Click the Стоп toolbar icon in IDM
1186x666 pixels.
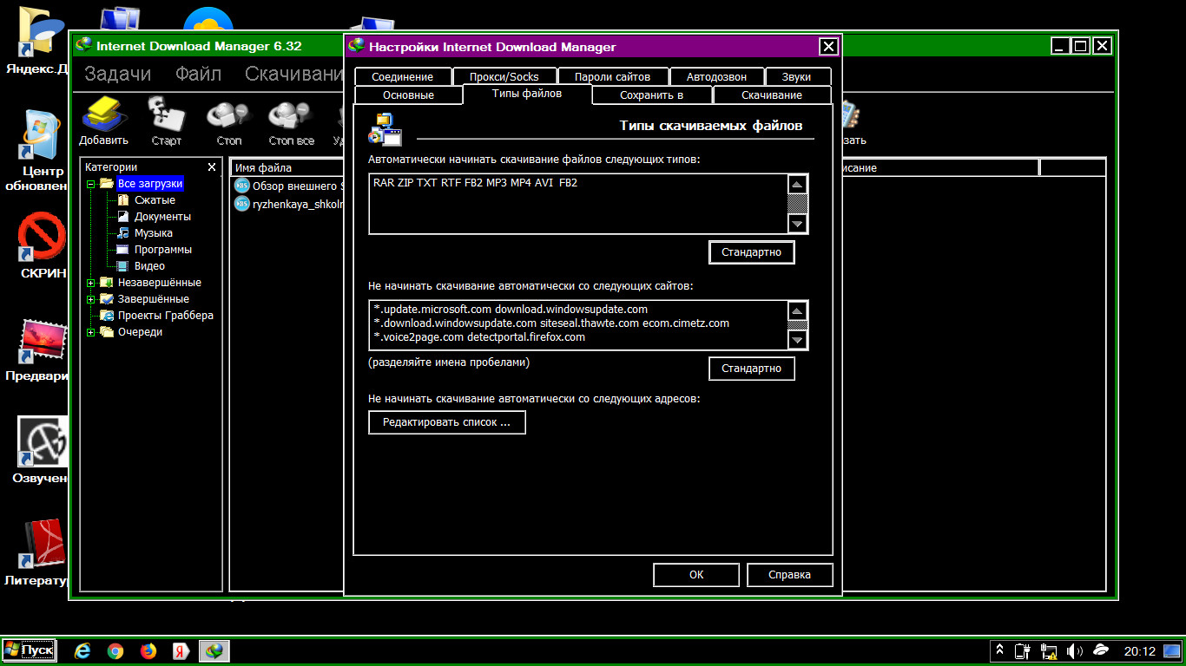[x=229, y=121]
